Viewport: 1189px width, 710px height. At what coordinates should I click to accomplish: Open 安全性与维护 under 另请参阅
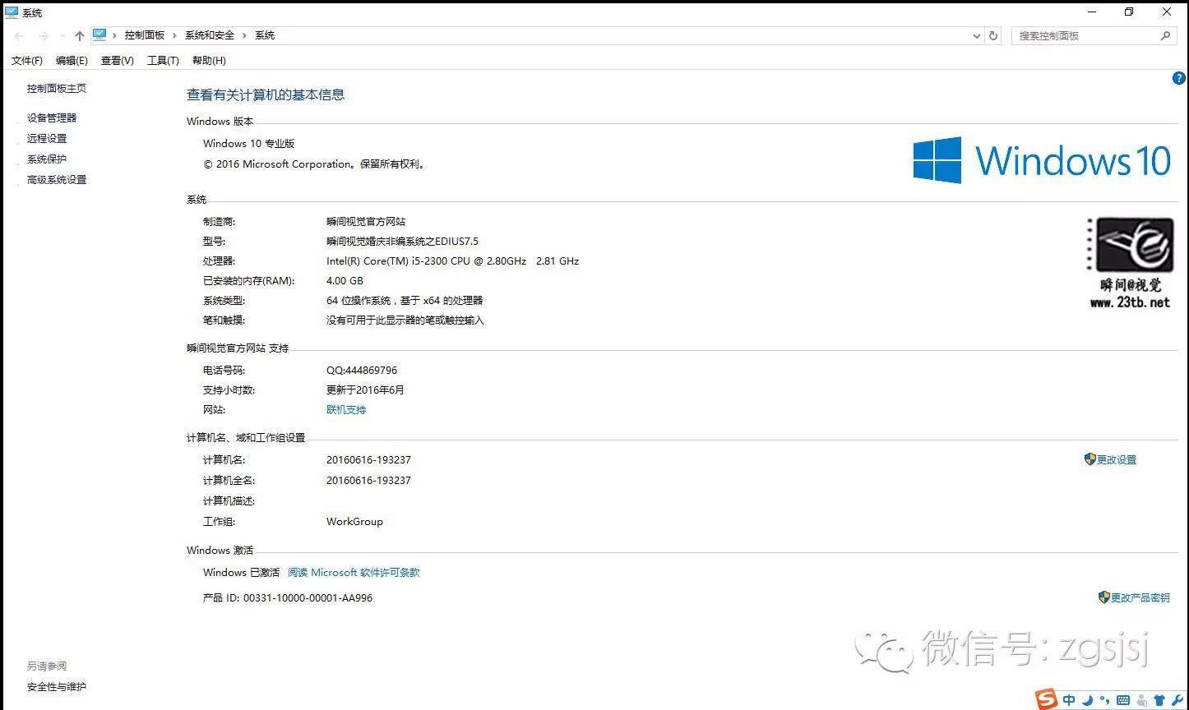tap(57, 687)
